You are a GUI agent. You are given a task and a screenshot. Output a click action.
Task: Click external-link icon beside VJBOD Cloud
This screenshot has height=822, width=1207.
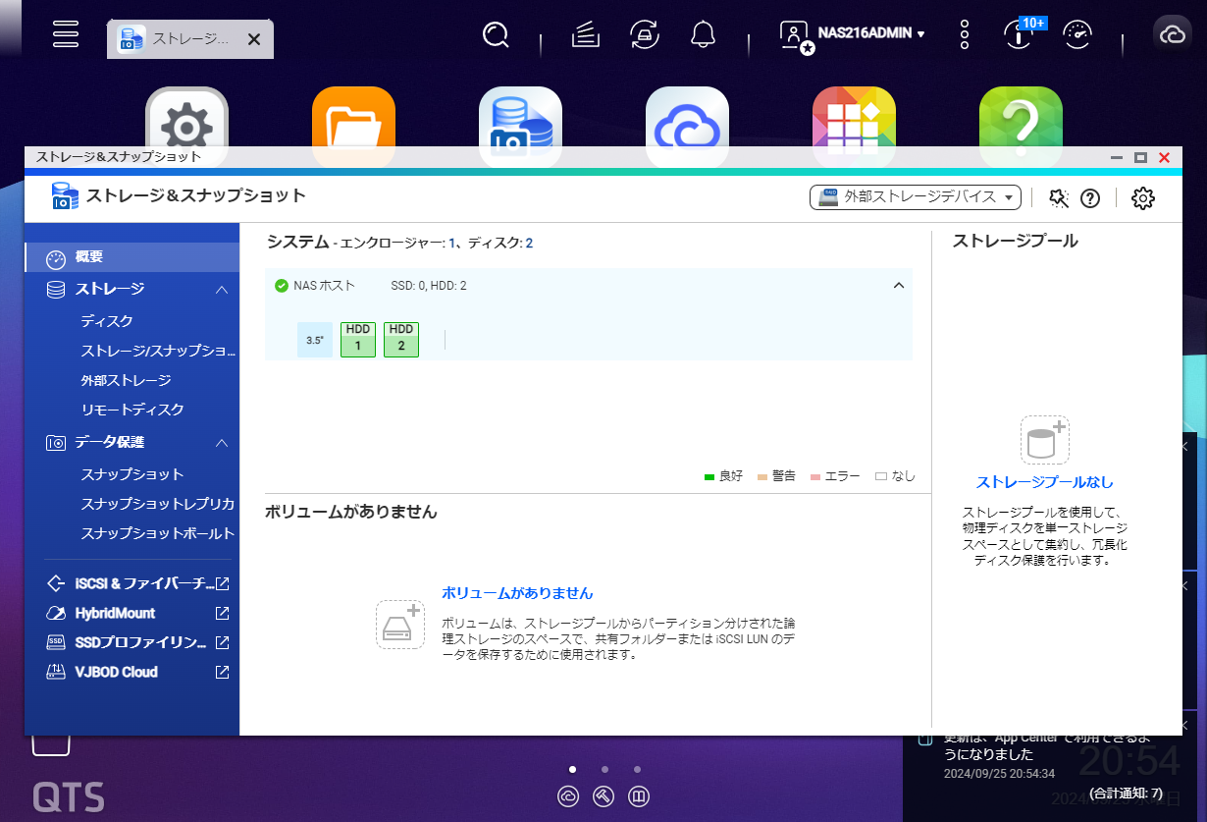point(223,672)
